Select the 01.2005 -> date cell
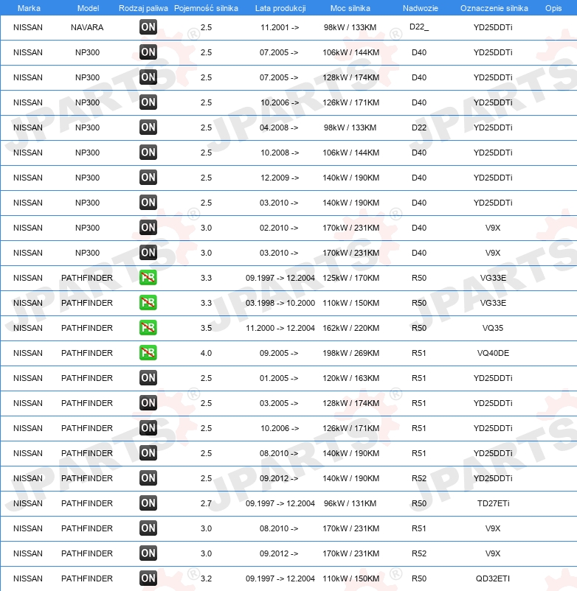Viewport: 577px width, 591px height. [279, 378]
